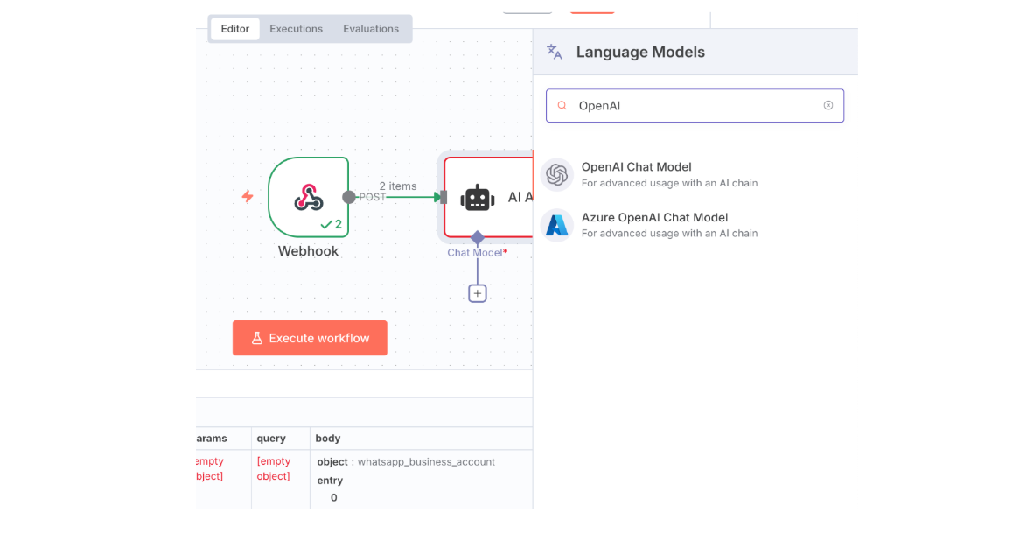Click the red lightning trigger icon

[x=248, y=196]
